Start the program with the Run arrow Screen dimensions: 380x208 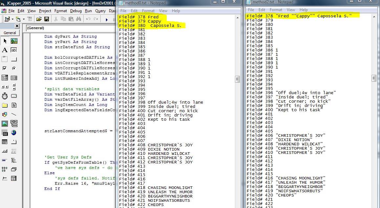[106, 19]
